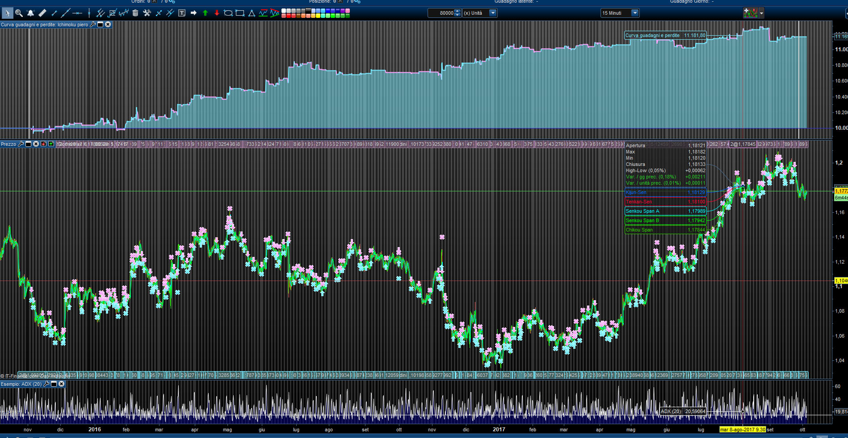The width and height of the screenshot is (848, 438).
Task: Click the 2017 label on time axis
Action: click(x=499, y=430)
